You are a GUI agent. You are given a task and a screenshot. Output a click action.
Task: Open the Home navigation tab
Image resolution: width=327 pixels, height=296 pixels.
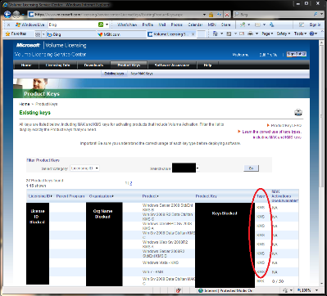[26, 65]
